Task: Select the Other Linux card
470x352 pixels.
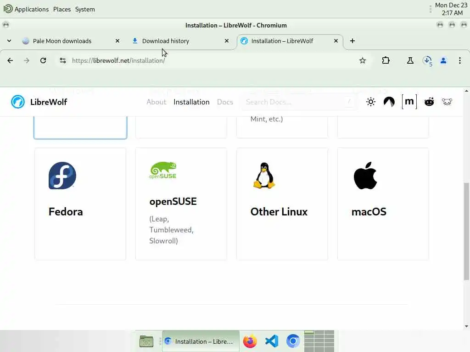Action: [x=282, y=204]
